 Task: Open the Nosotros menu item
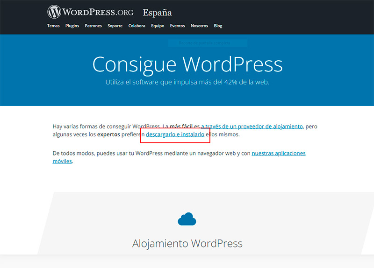[x=199, y=26]
